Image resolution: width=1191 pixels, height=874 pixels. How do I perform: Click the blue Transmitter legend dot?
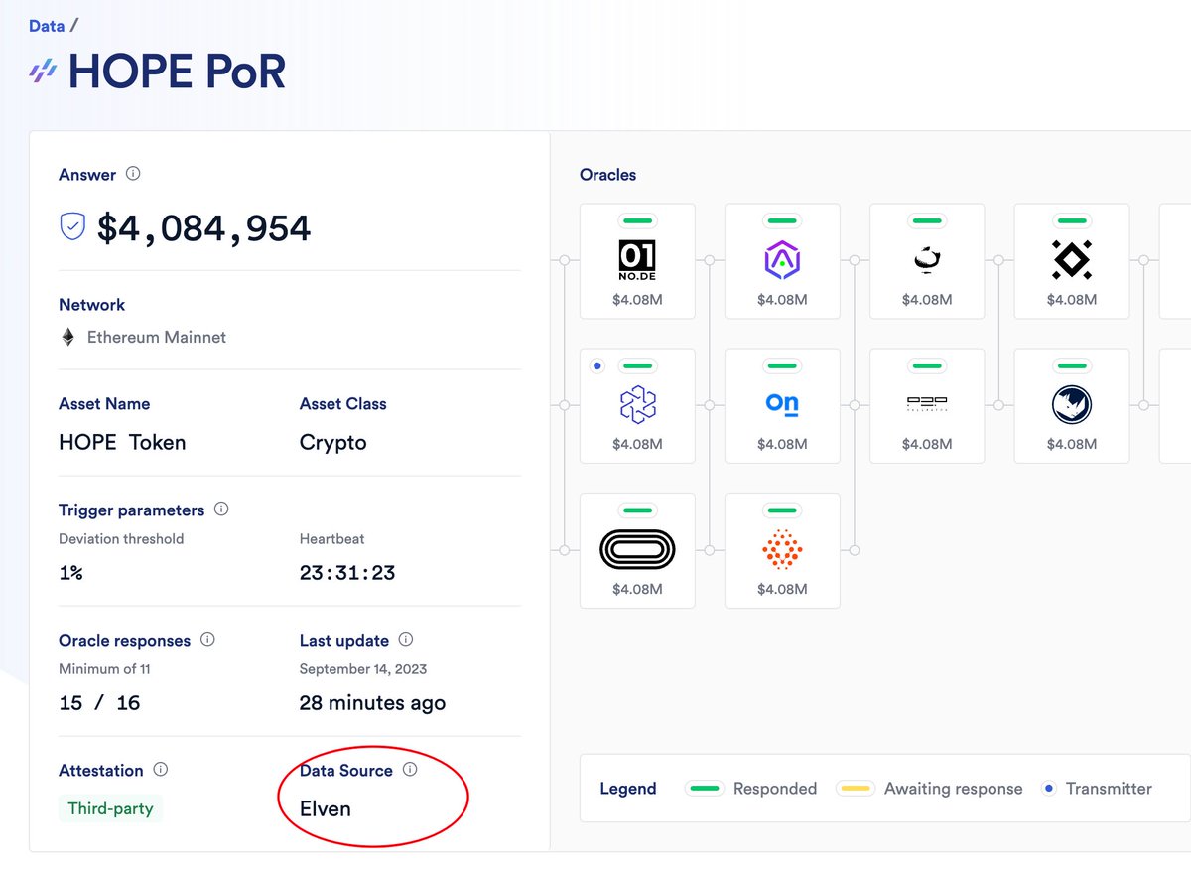tap(1048, 789)
